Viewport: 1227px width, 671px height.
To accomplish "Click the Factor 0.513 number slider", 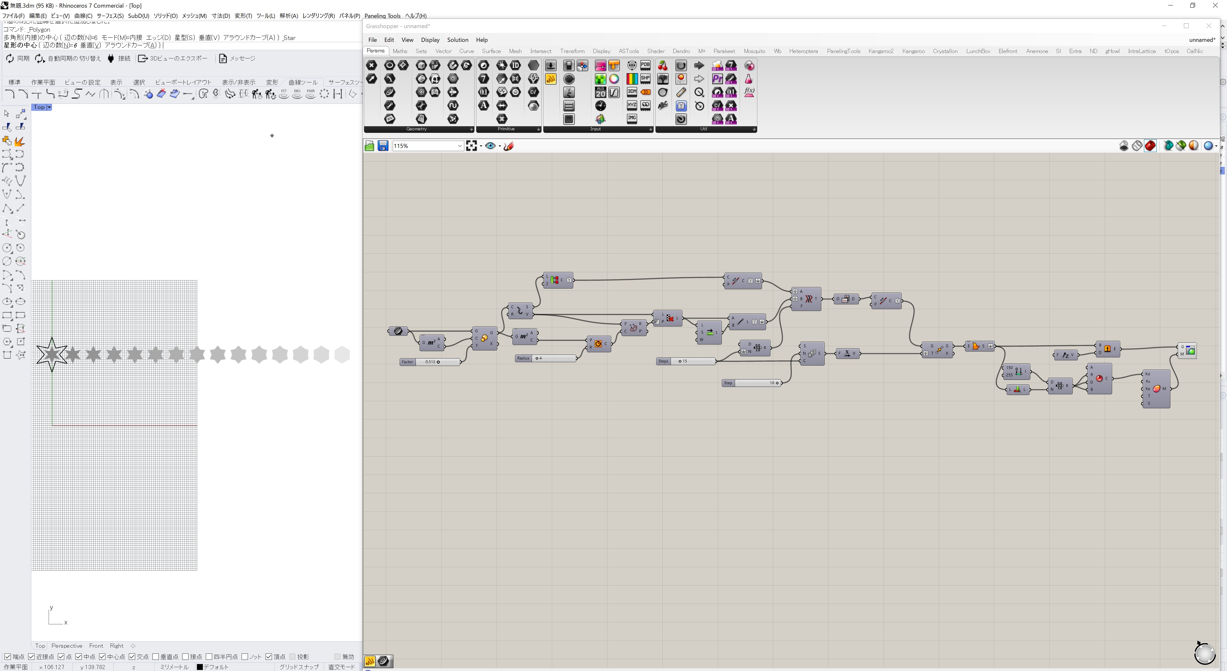I will point(431,362).
